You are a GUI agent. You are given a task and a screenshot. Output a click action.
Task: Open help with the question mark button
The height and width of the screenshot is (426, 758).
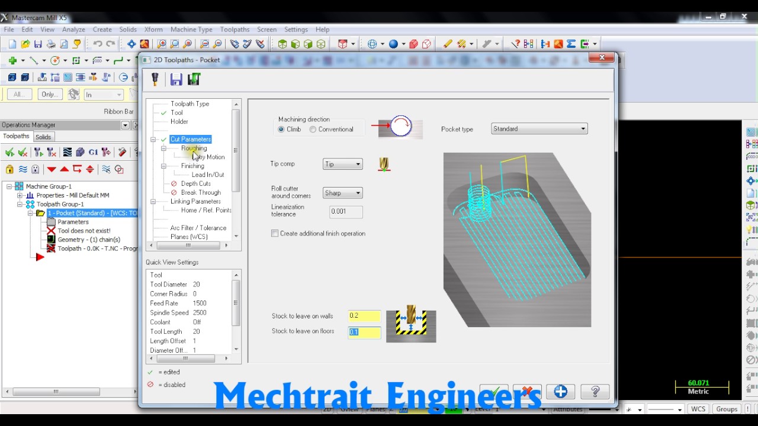595,392
